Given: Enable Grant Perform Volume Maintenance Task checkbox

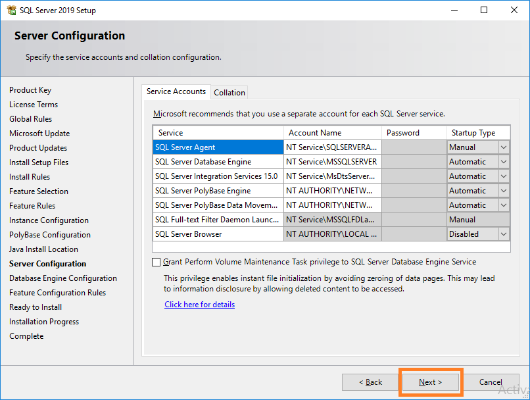Looking at the screenshot, I should click(156, 262).
